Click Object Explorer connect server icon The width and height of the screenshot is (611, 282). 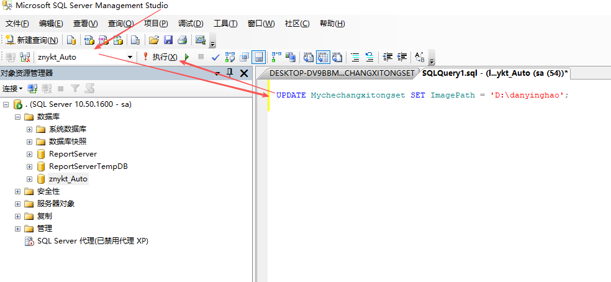(x=32, y=89)
